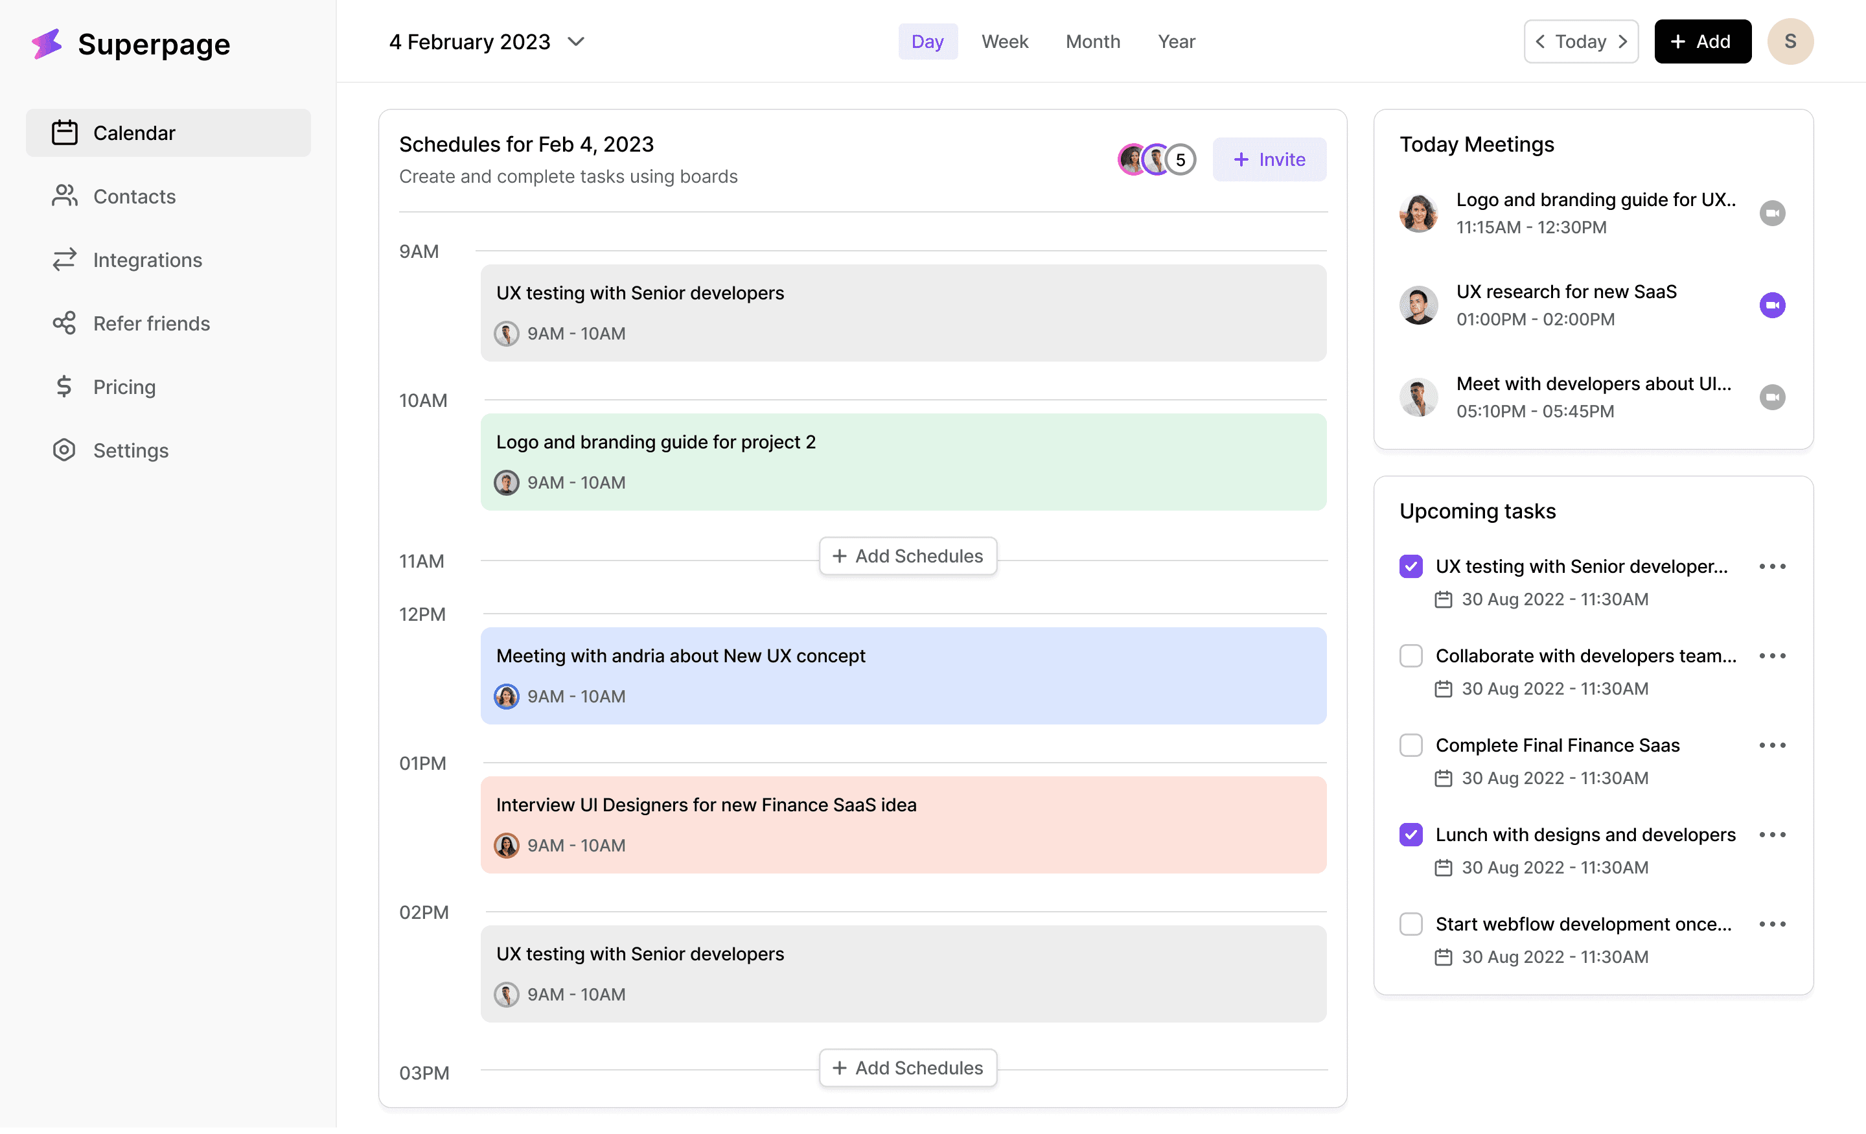The height and width of the screenshot is (1134, 1866).
Task: Select the Month view tab
Action: (x=1093, y=40)
